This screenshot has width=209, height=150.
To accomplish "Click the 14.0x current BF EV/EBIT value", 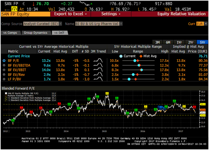I will click(x=46, y=70).
